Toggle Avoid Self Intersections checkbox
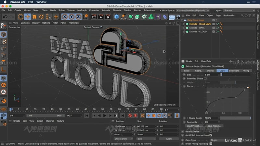The height and width of the screenshot is (146, 260). point(211,135)
